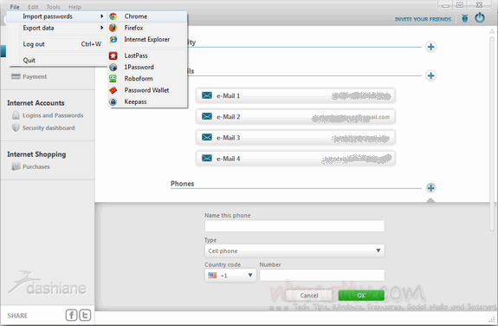Open the Tools menu
Image resolution: width=498 pixels, height=326 pixels.
(x=53, y=7)
